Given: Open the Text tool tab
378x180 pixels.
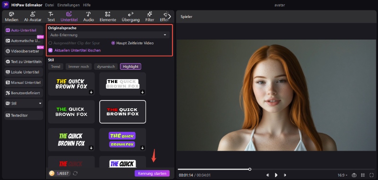Looking at the screenshot, I should click(51, 17).
